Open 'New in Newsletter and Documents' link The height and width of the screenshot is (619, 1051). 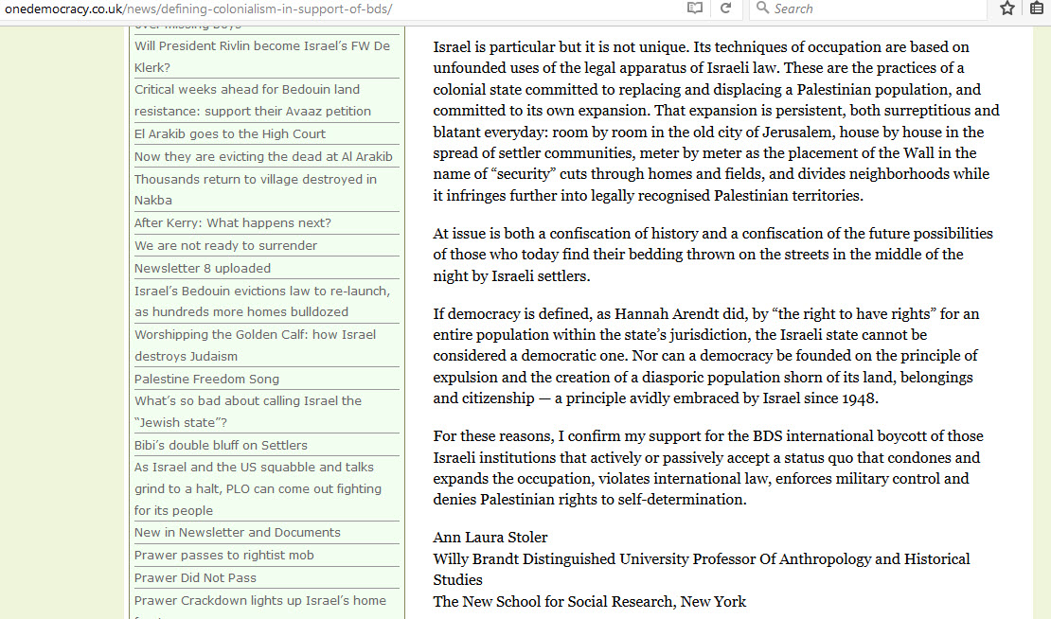pos(238,533)
